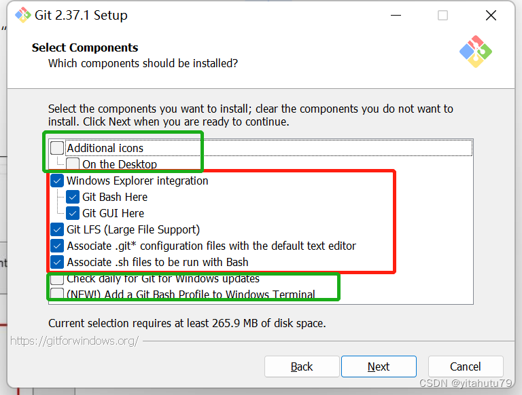Viewport: 522px width, 395px height.
Task: Uncheck Git LFS (Large File Support)
Action: (58, 229)
